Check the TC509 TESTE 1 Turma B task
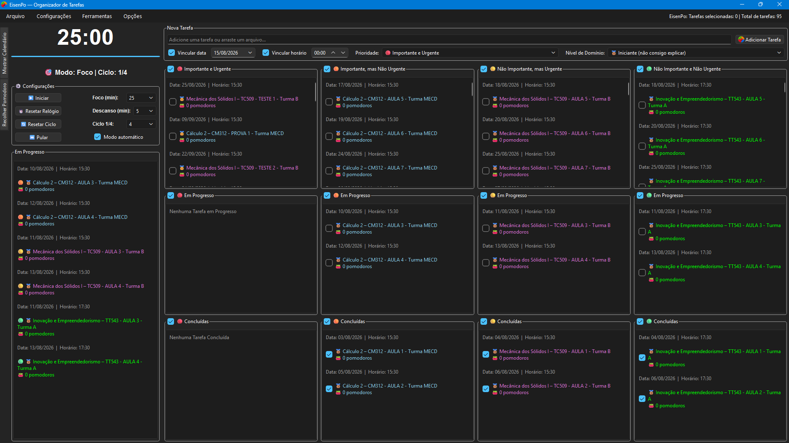Image resolution: width=789 pixels, height=443 pixels. click(173, 102)
